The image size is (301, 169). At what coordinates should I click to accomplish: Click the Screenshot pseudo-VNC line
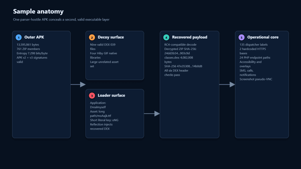(256, 79)
